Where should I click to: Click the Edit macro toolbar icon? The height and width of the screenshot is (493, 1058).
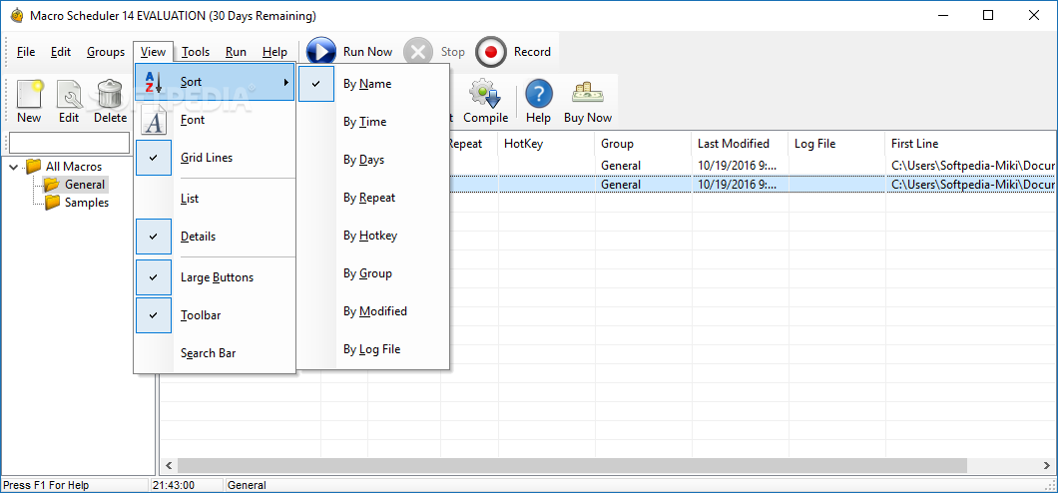point(69,95)
